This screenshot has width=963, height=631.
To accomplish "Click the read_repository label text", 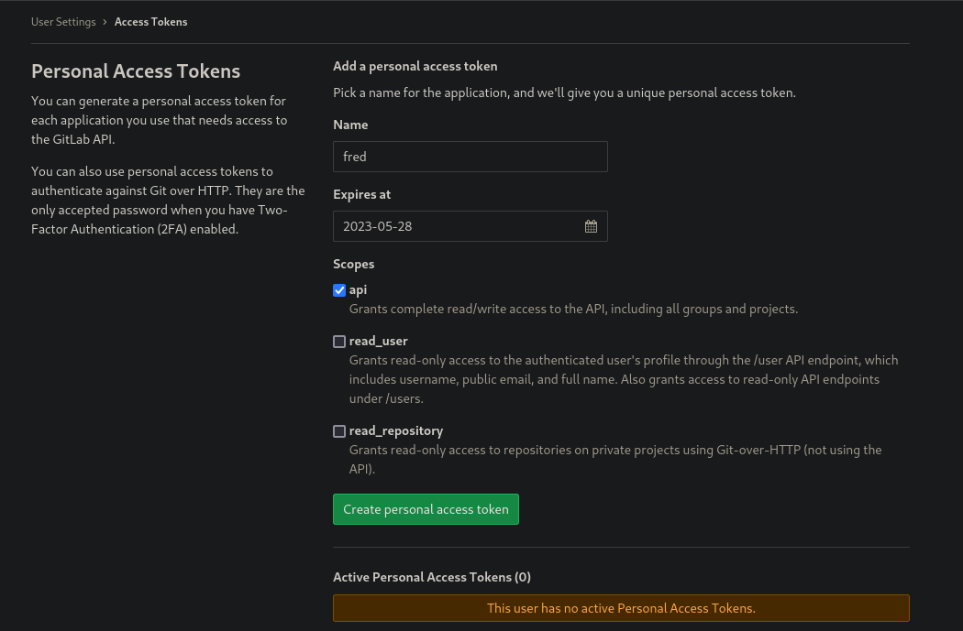I will (396, 431).
